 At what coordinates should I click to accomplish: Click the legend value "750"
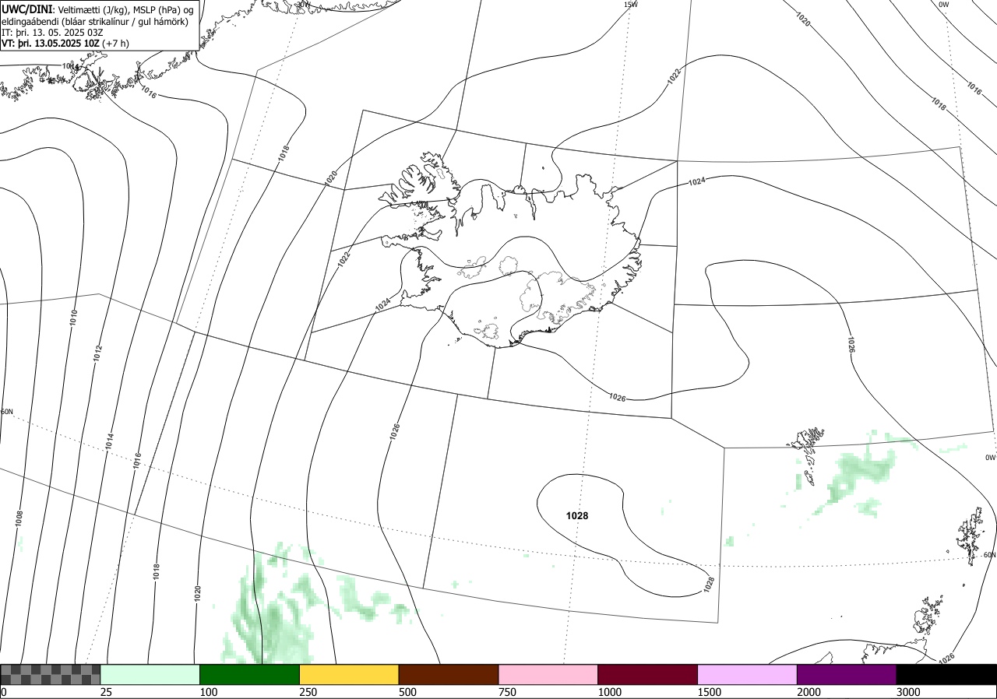[x=508, y=692]
